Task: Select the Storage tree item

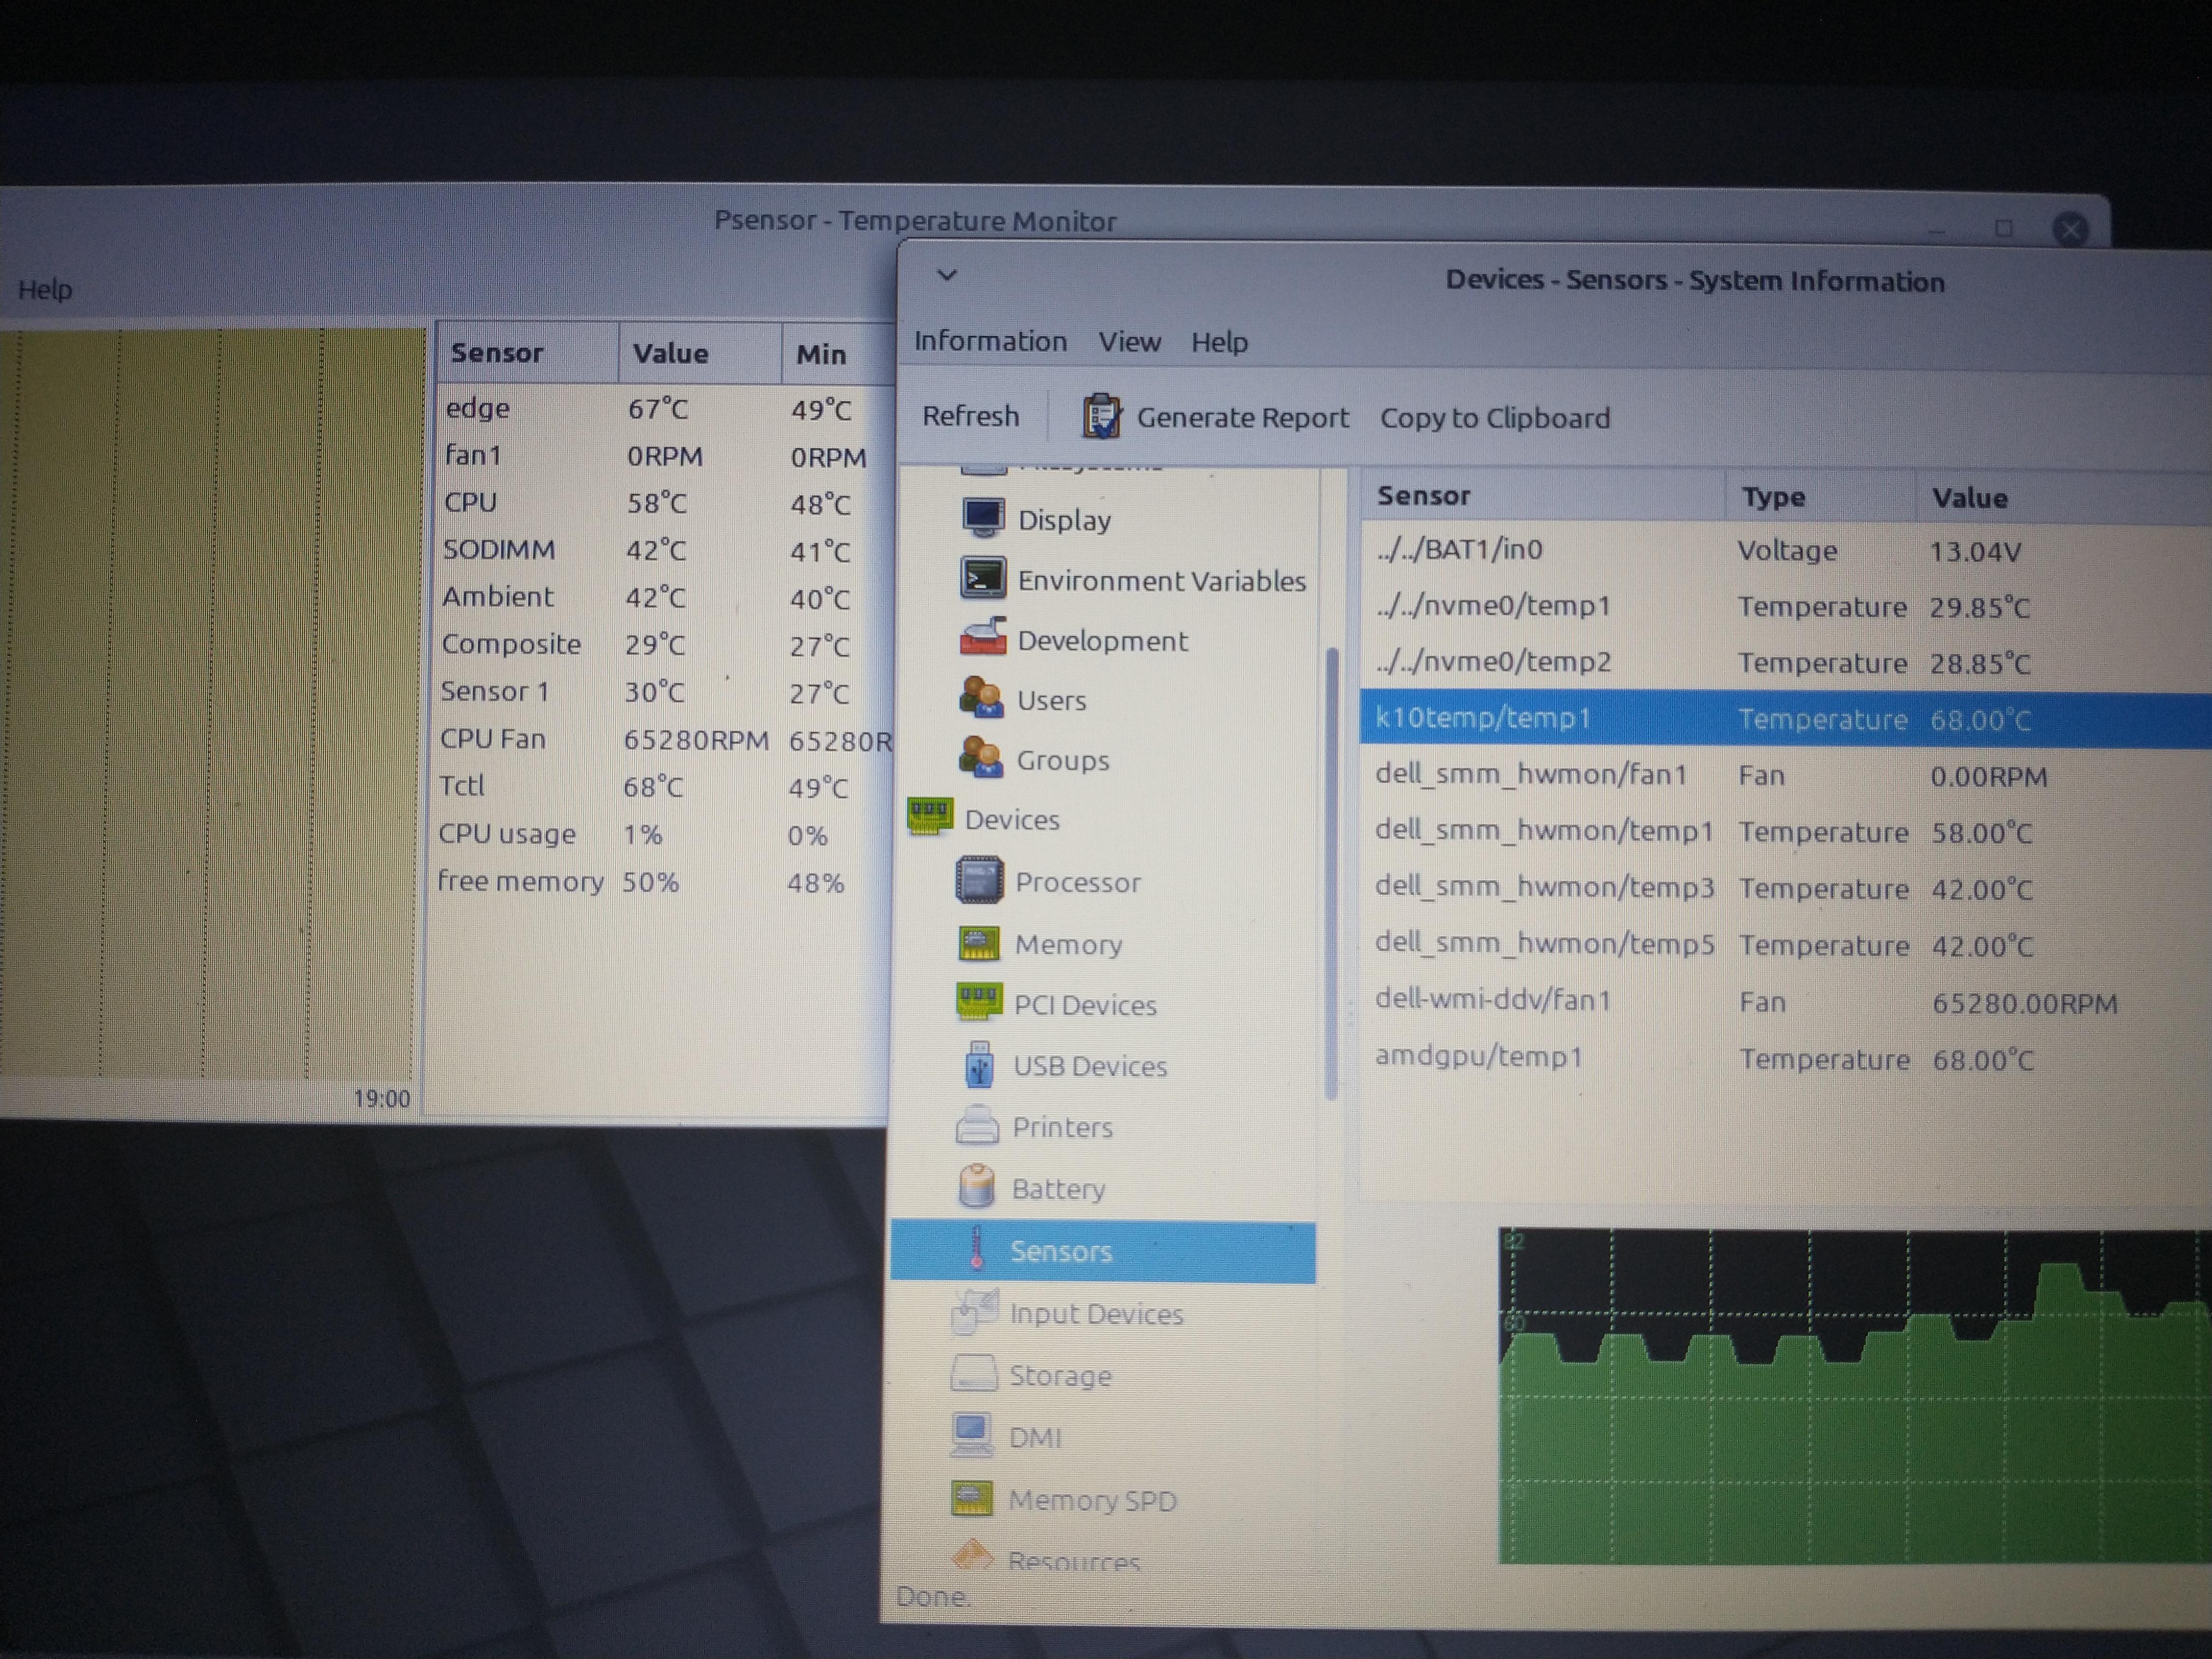Action: (x=1059, y=1376)
